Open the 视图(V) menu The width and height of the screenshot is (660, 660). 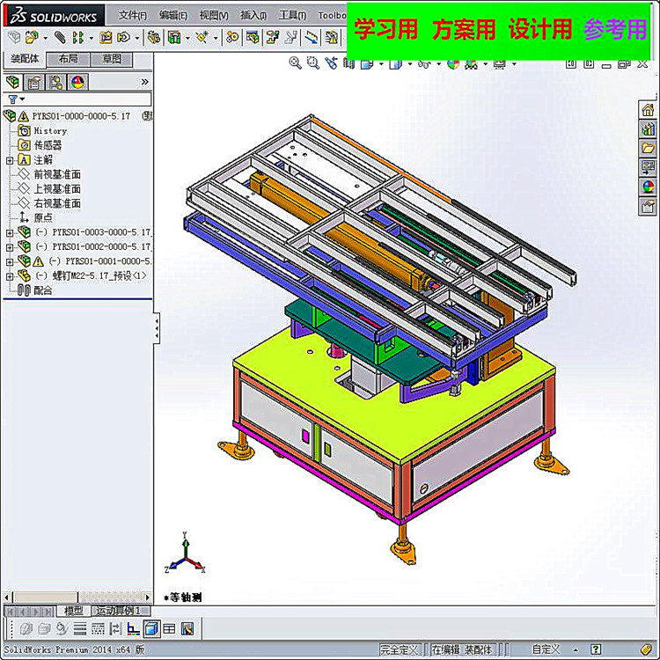coord(214,16)
